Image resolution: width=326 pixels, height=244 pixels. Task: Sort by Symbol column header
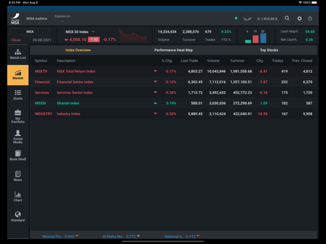point(41,60)
